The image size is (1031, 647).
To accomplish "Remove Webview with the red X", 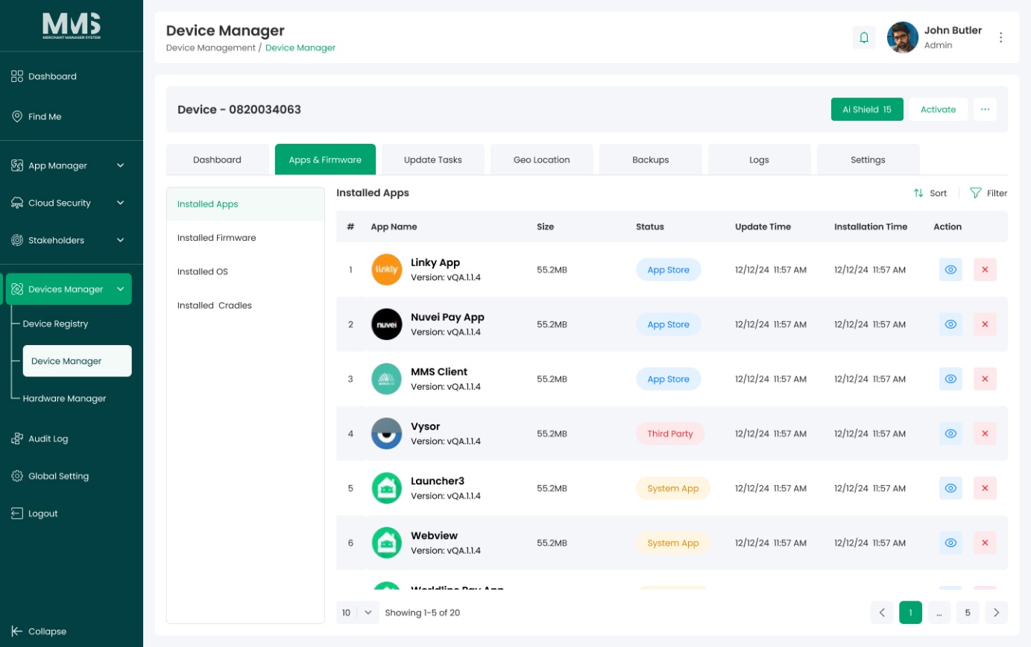I will (985, 543).
